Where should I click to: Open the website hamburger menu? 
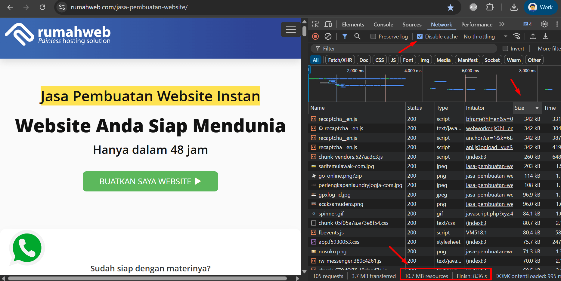(290, 29)
